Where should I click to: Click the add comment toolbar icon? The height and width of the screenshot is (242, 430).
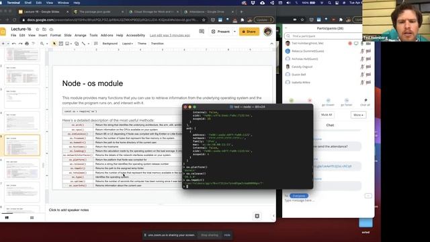point(95,44)
